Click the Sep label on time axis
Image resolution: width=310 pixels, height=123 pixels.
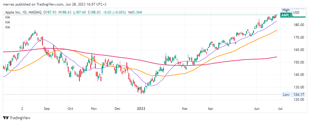(47, 109)
